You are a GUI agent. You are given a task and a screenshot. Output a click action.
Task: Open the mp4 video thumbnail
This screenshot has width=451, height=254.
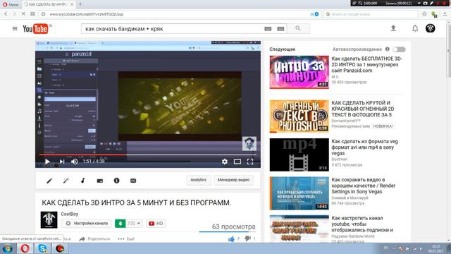[299, 155]
